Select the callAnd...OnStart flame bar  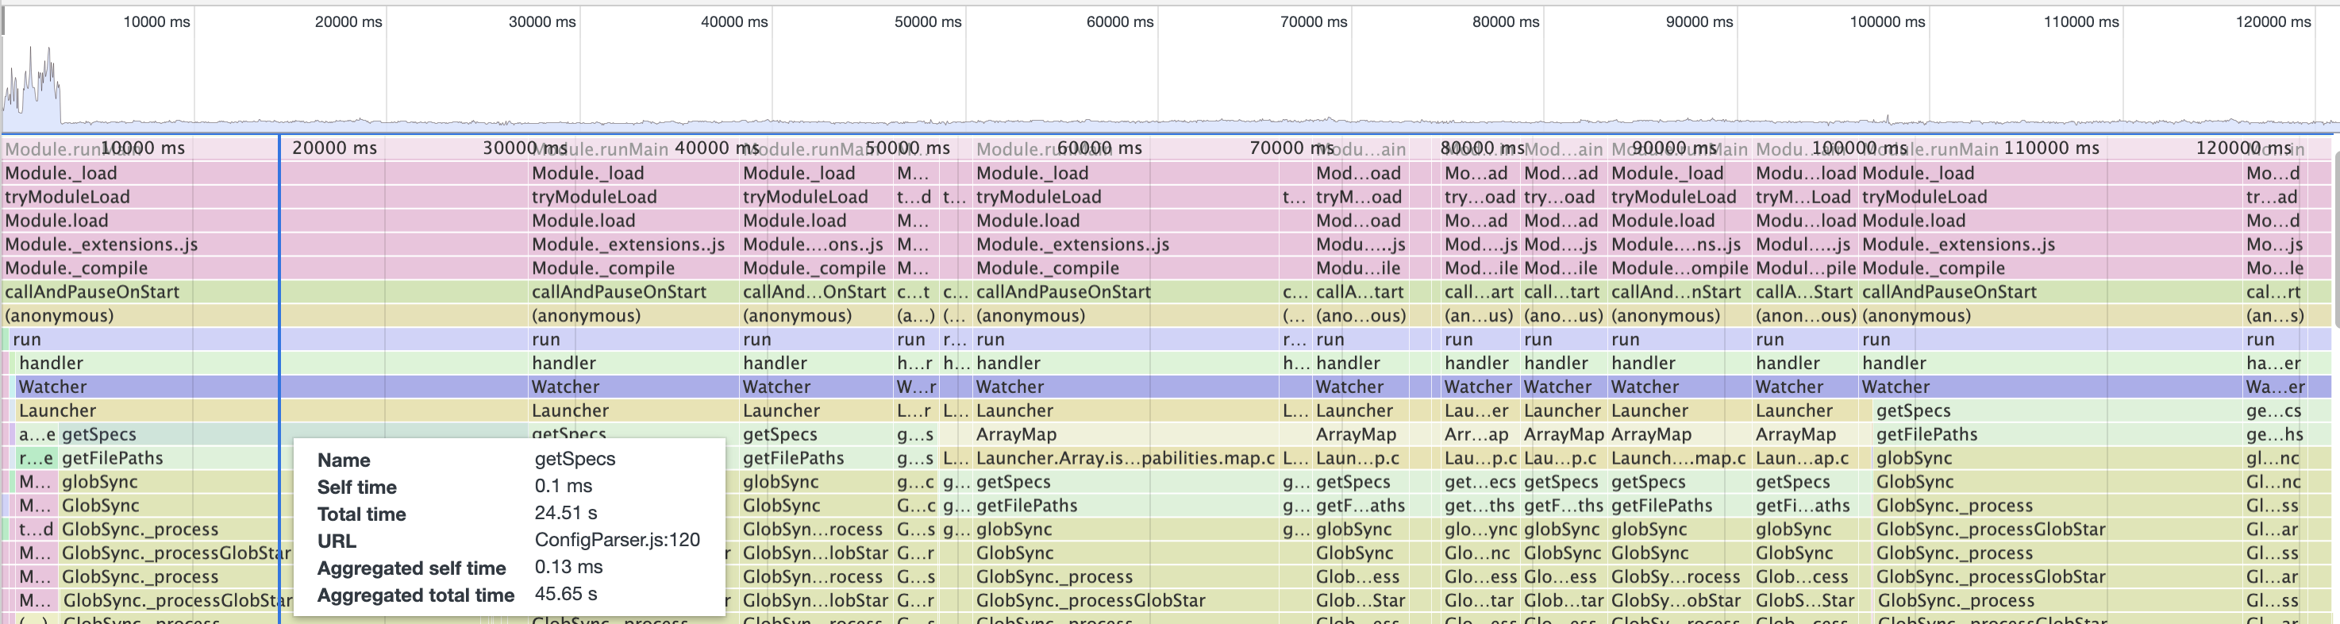[815, 291]
